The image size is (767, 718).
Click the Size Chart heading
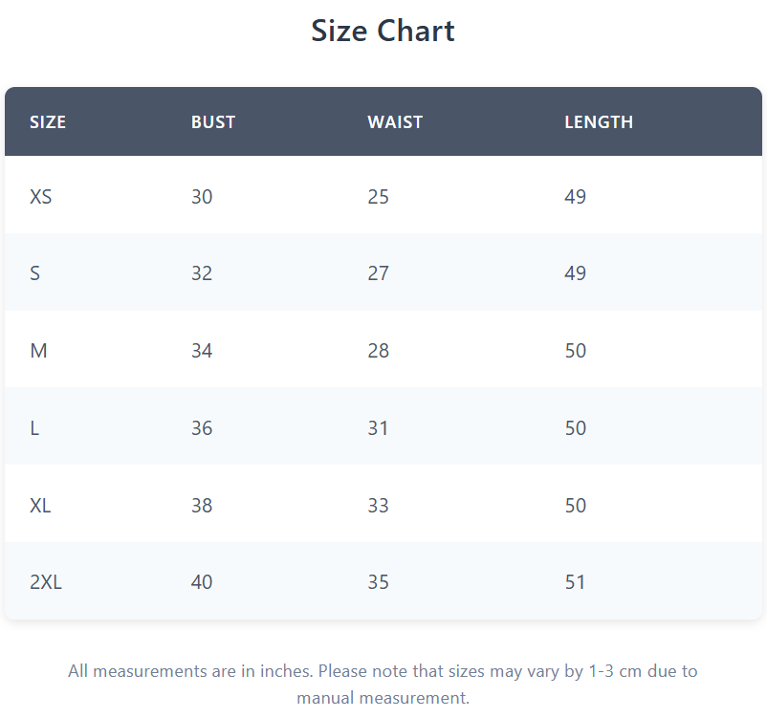pos(383,31)
